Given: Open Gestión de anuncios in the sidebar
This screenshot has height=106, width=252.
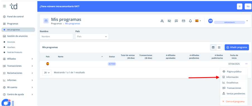Looking at the screenshot, I should (x=17, y=36).
